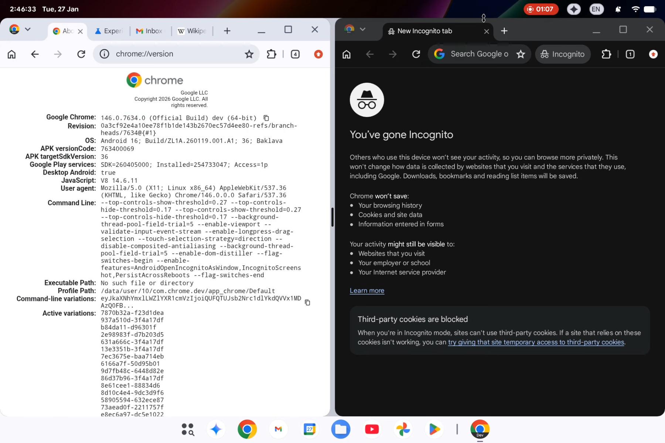Select the 'You've gone Incognito' heading

pos(402,135)
